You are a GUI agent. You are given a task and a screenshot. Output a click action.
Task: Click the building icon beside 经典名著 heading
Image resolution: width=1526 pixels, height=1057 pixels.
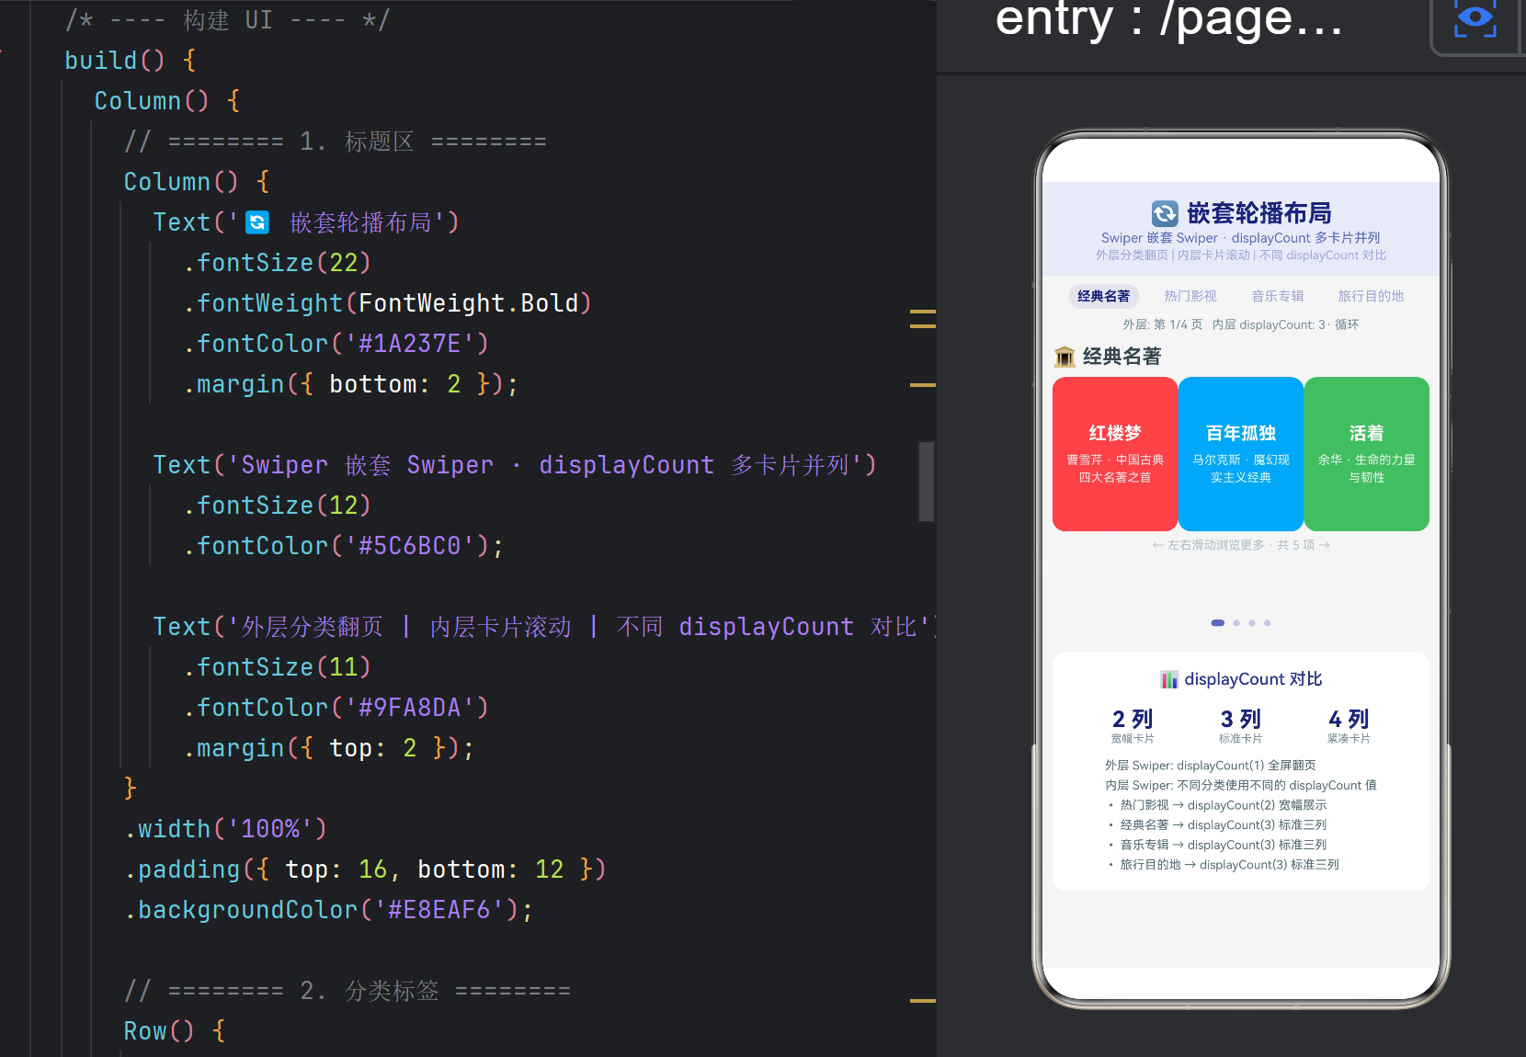(x=1065, y=357)
